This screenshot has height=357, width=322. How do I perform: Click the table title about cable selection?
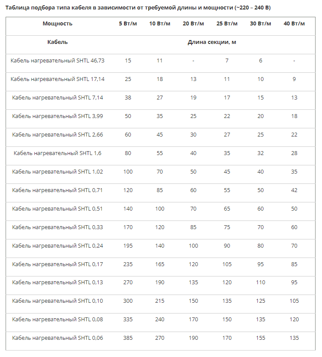[x=138, y=8]
